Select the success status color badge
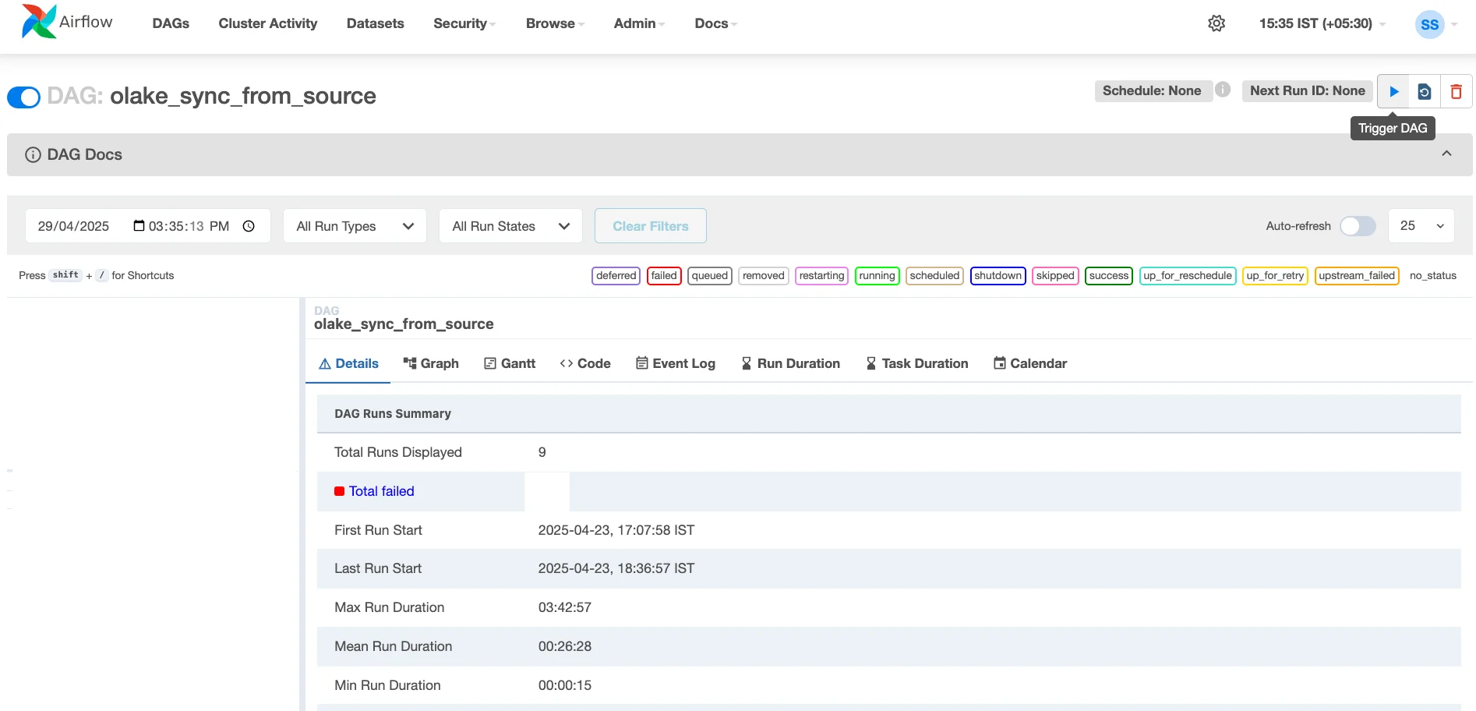1476x711 pixels. click(1108, 276)
